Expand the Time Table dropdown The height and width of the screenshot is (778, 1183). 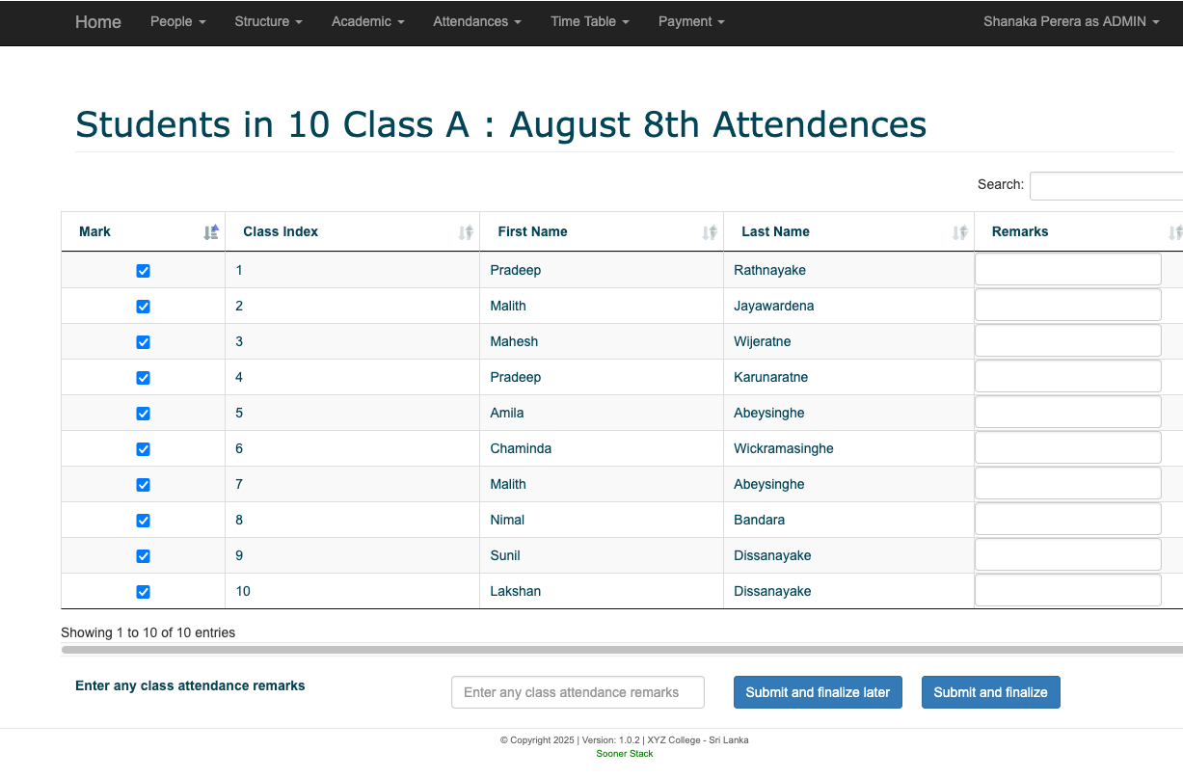point(589,21)
